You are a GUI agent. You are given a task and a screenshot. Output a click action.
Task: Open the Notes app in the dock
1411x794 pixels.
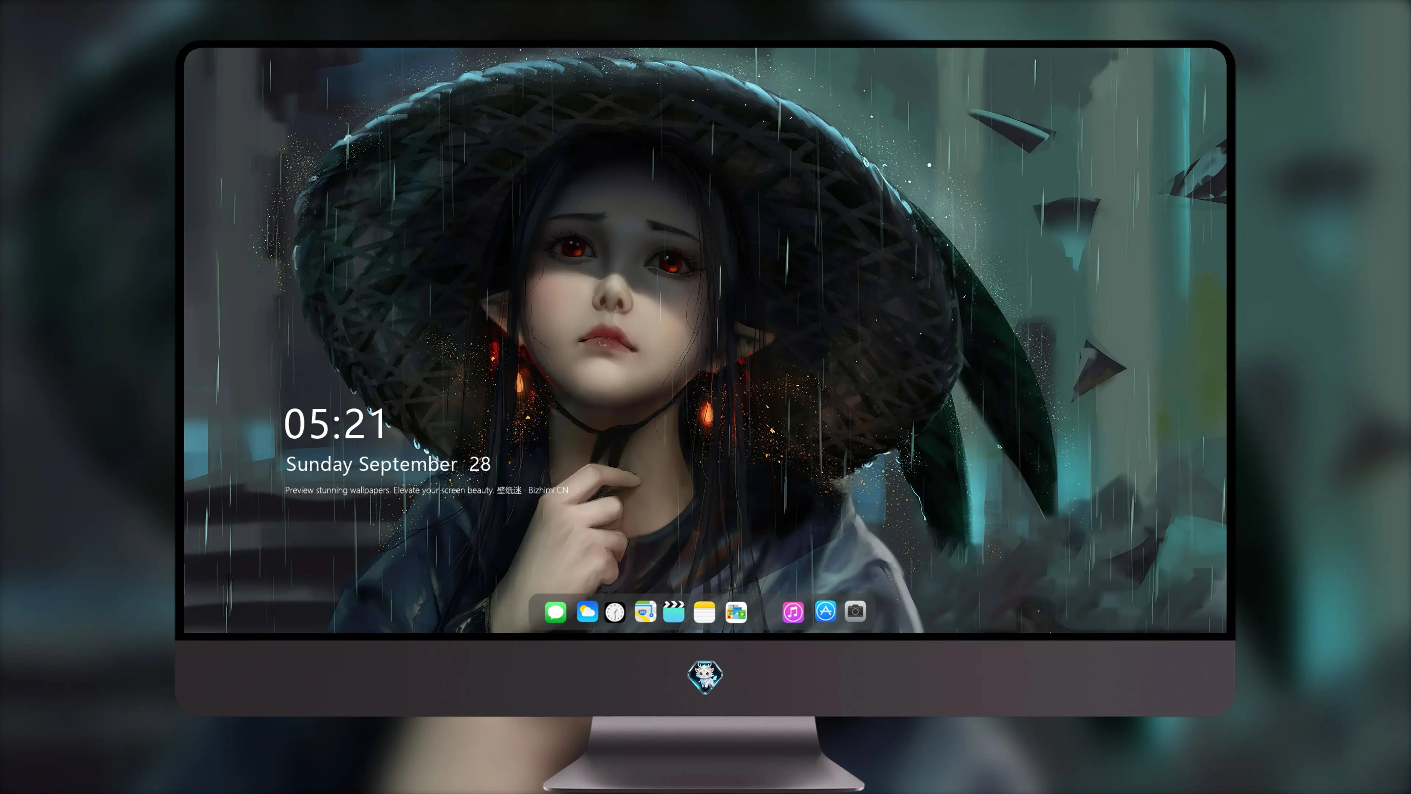[704, 612]
